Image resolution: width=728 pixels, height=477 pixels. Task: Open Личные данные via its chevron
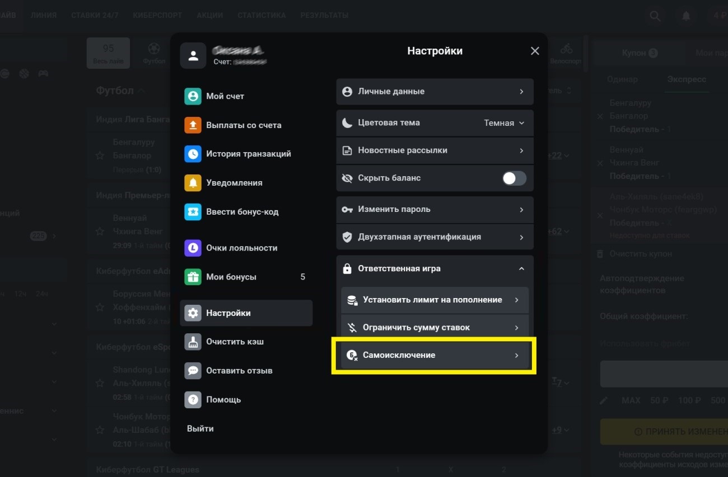point(521,91)
